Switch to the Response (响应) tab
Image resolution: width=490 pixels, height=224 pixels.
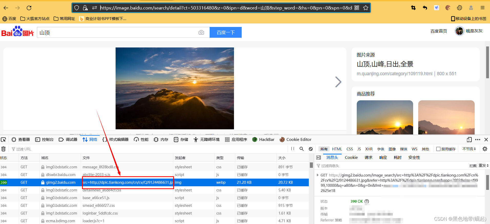pyautogui.click(x=383, y=158)
